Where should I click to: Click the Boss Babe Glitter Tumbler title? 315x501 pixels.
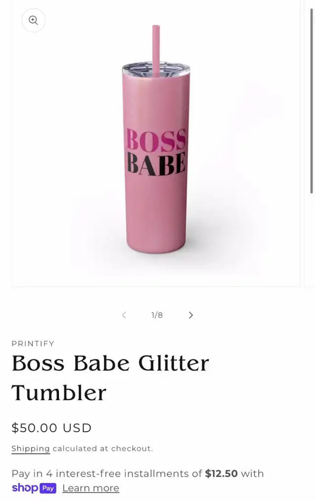coord(110,378)
